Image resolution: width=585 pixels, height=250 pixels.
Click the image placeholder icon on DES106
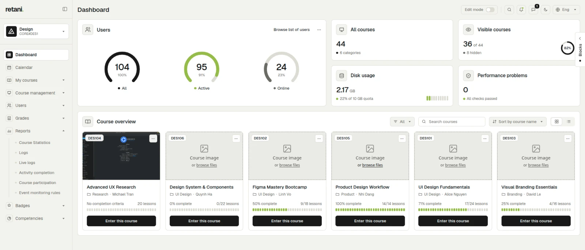point(204,149)
